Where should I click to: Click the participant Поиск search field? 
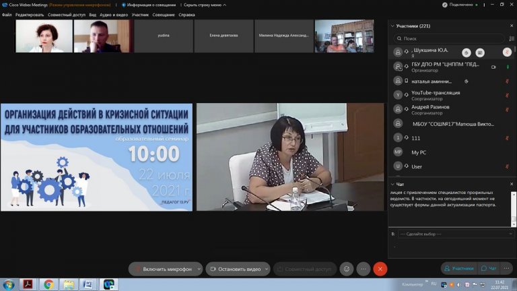(x=449, y=38)
